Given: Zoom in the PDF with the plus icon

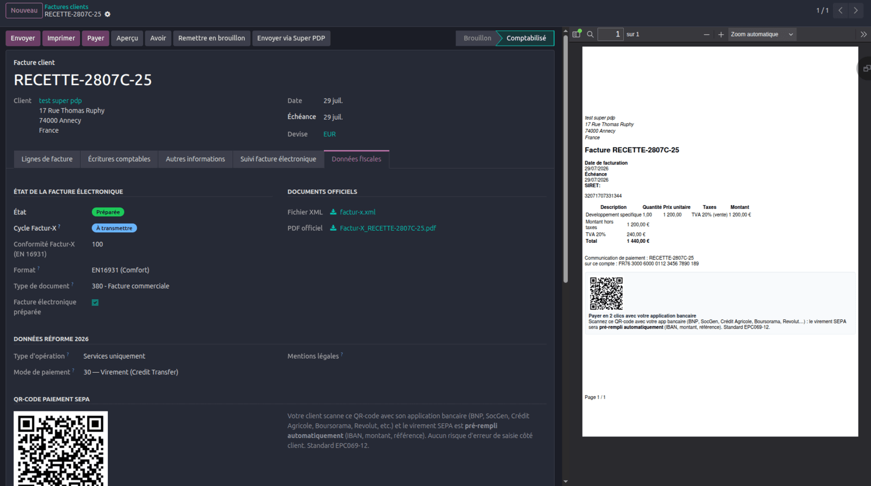Looking at the screenshot, I should pos(721,34).
